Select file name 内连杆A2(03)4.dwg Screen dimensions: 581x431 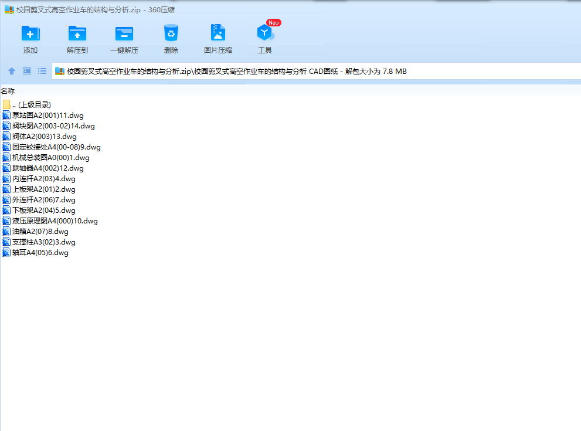(44, 179)
